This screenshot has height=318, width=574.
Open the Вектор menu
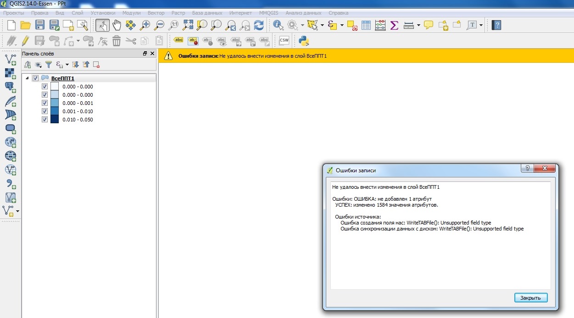coord(156,13)
